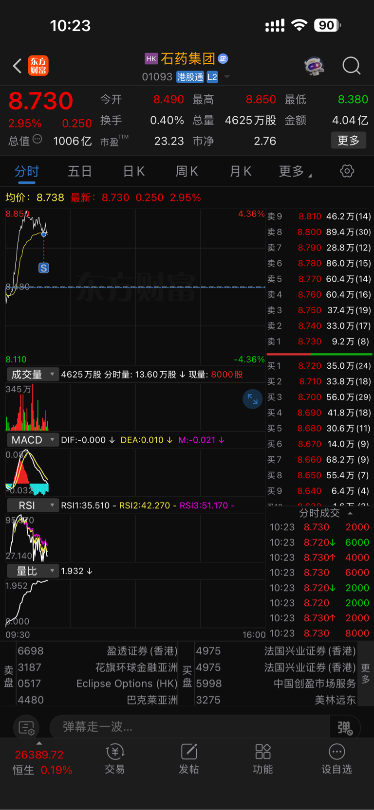Open the 东方财富 logo icon
This screenshot has width=374, height=810.
click(x=38, y=66)
